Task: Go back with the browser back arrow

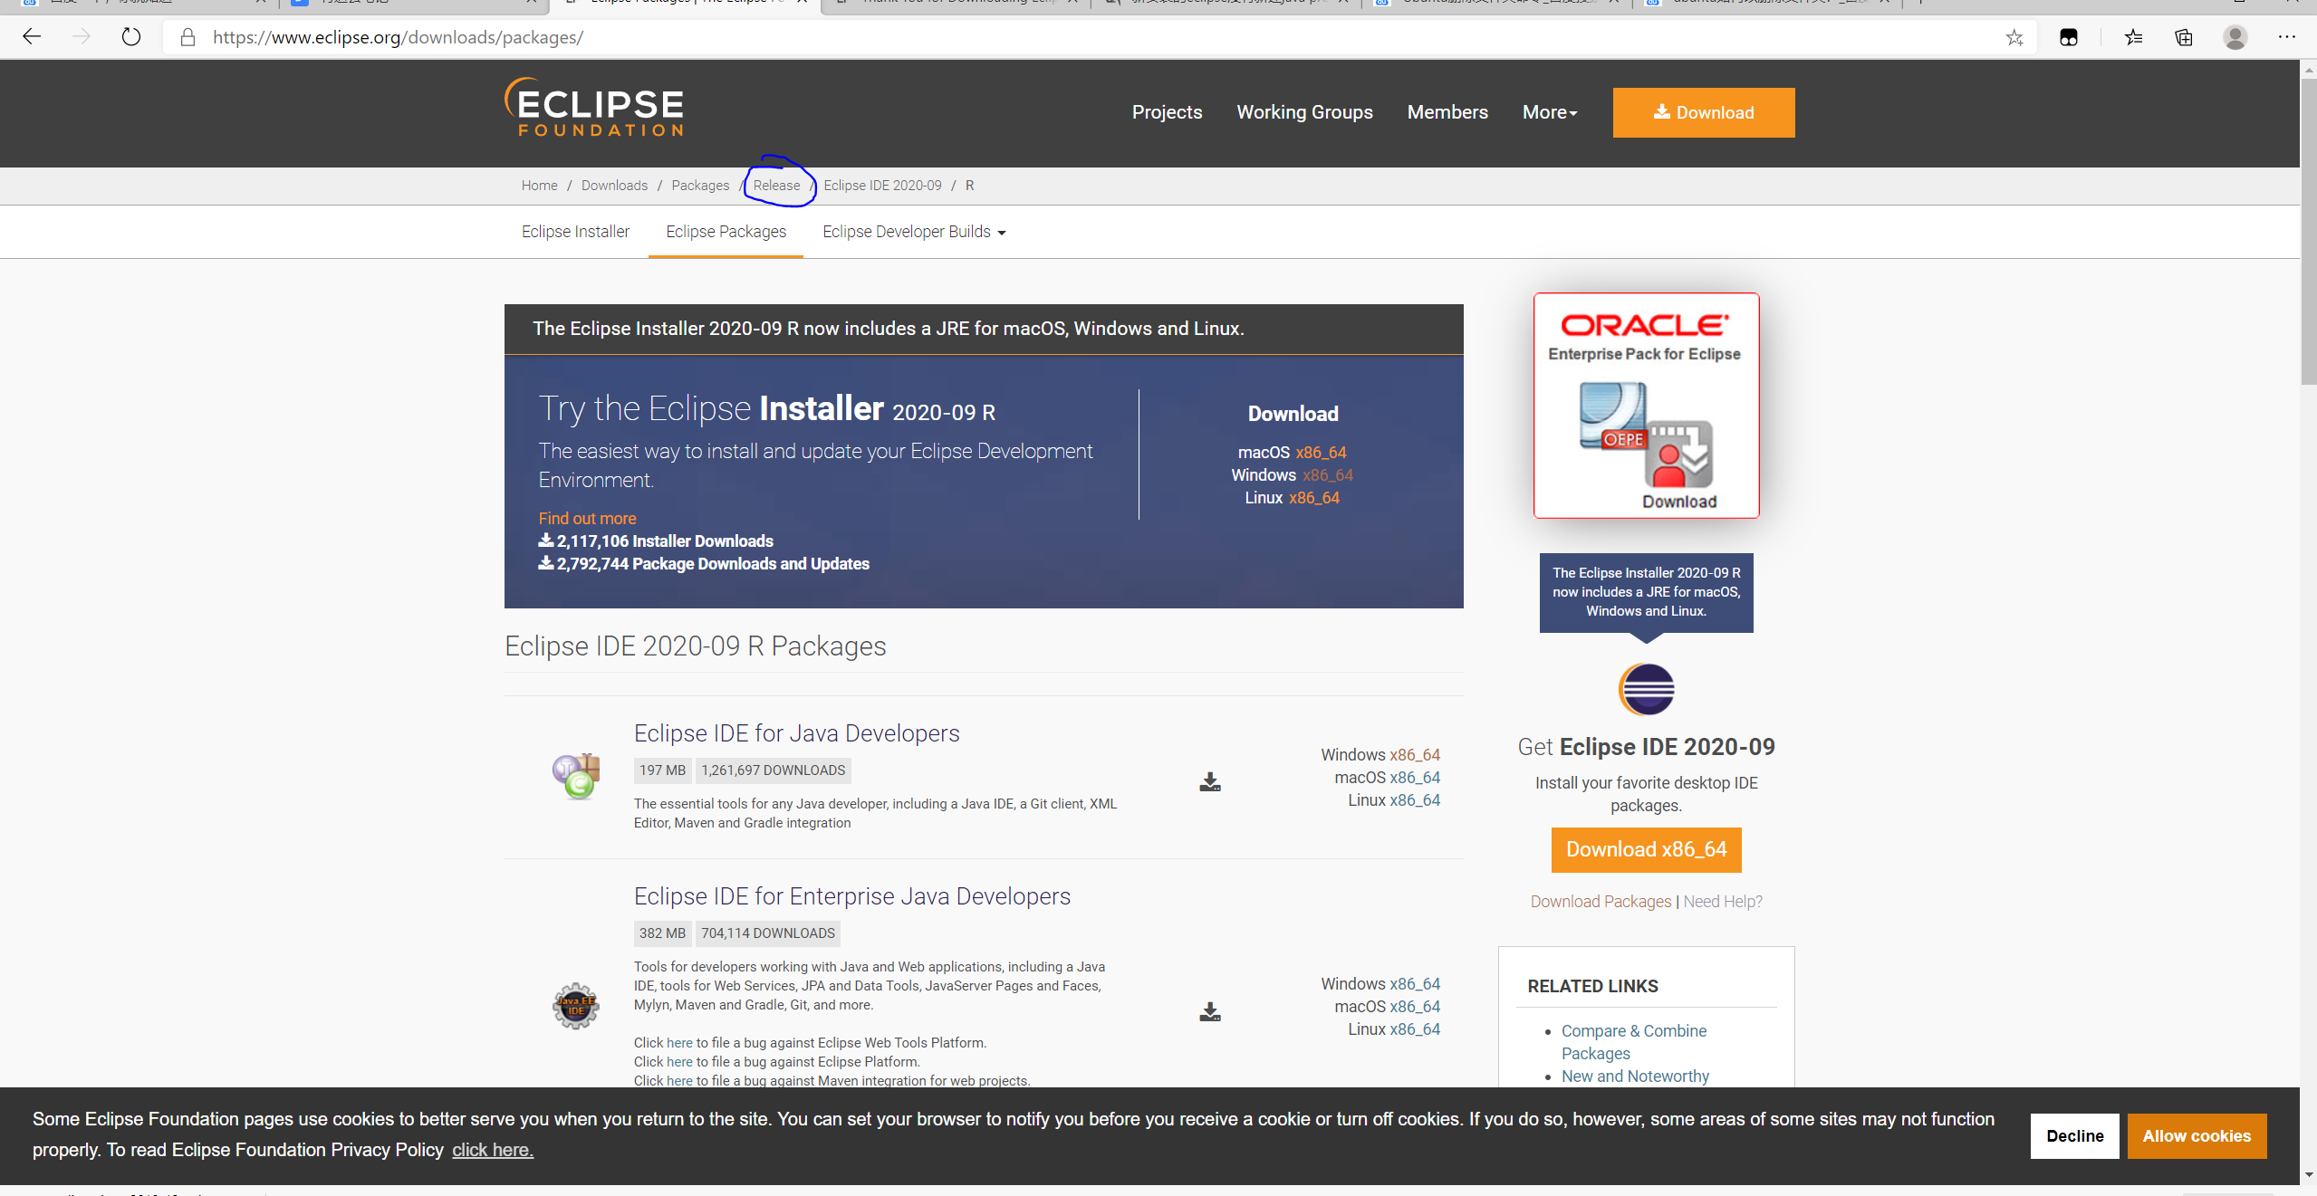Action: pos(32,37)
